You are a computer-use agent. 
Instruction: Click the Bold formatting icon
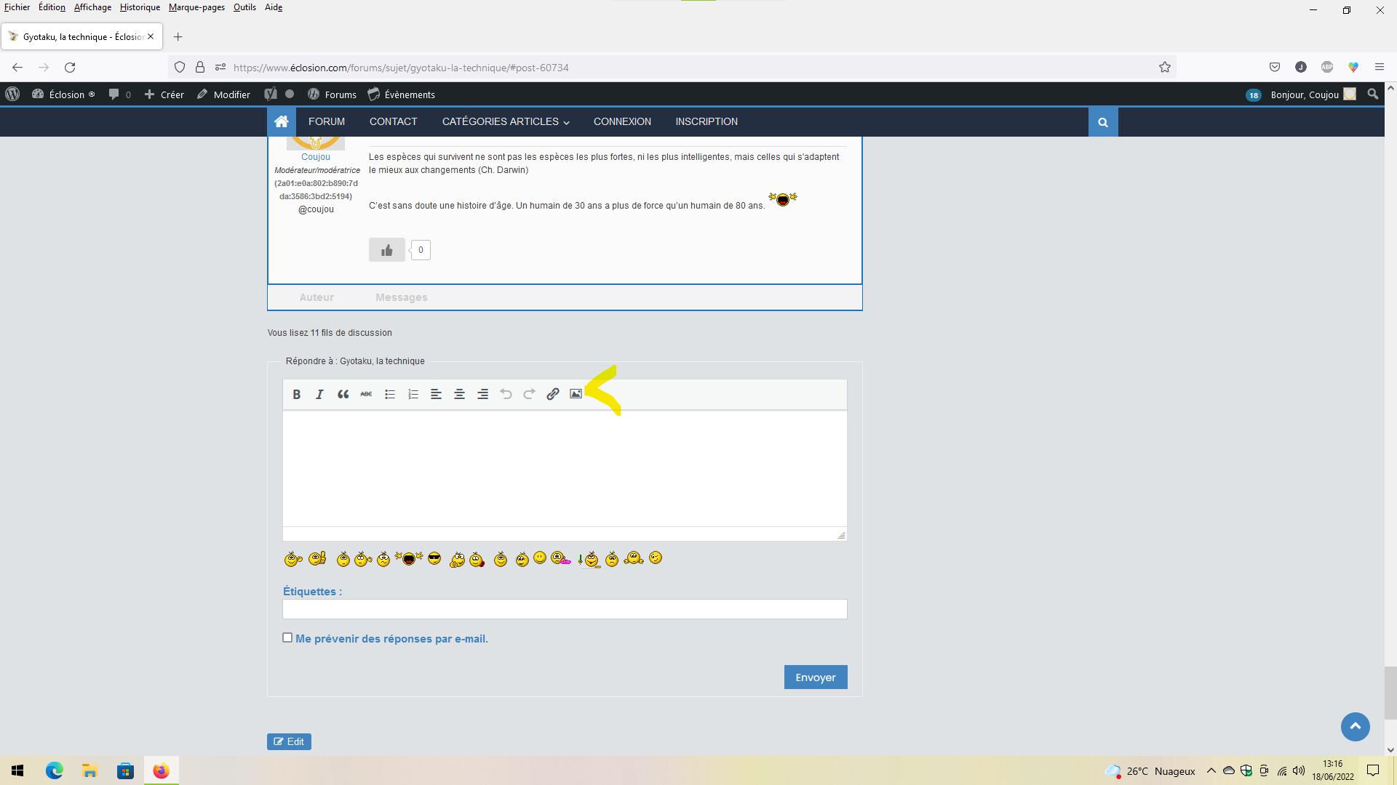point(296,394)
